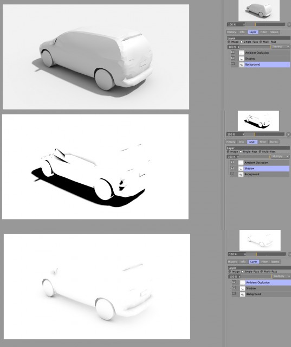Viewport: 291px width, 347px height.
Task: Select the Image radio button in the top panel
Action: [229, 42]
